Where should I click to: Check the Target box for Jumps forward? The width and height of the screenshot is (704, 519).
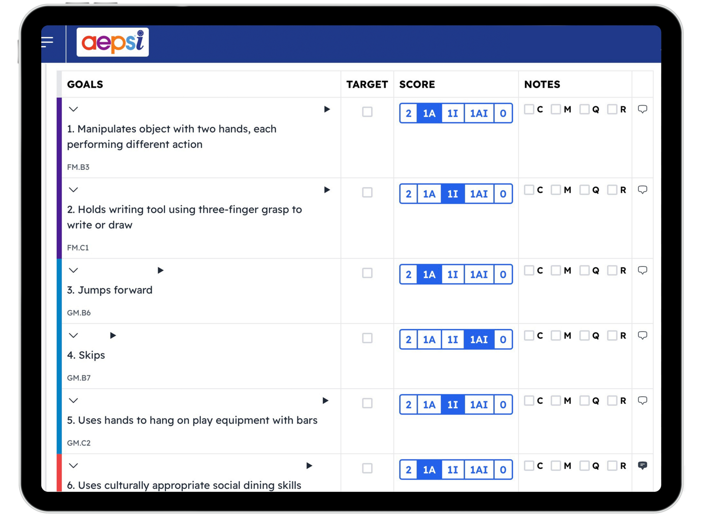(x=367, y=273)
